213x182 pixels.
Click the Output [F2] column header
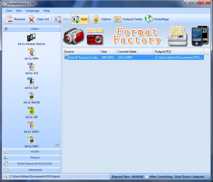(x=178, y=52)
